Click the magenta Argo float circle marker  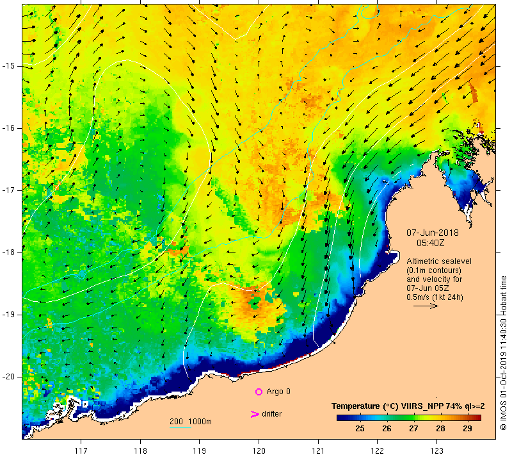259,392
